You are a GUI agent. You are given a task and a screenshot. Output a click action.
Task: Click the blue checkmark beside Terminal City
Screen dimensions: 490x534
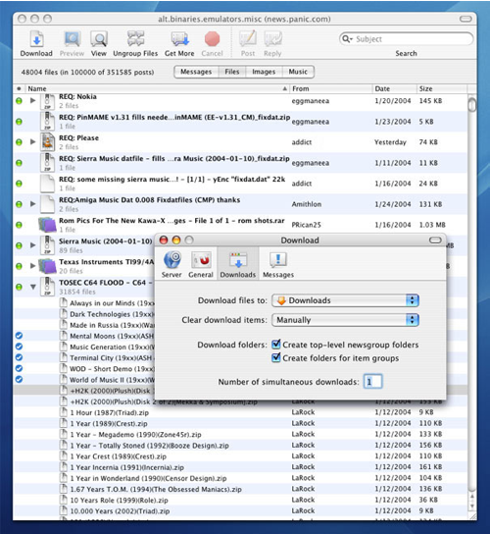19,357
